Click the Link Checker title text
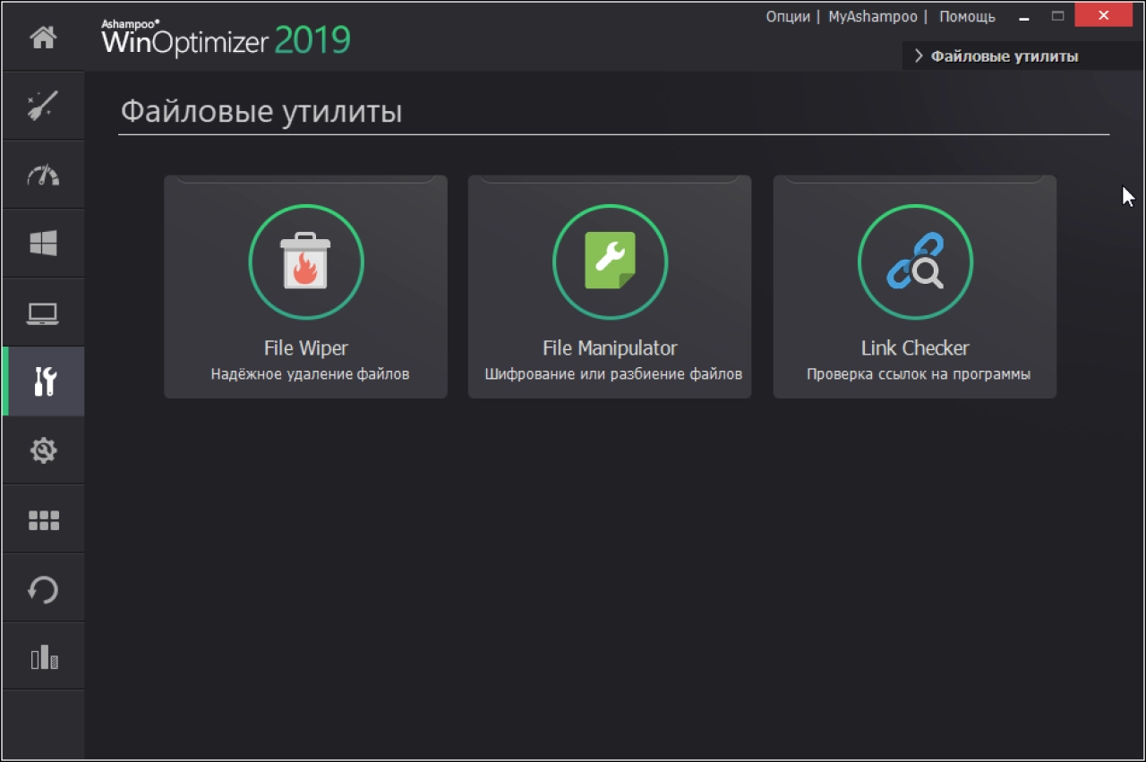The height and width of the screenshot is (762, 1146). tap(915, 348)
